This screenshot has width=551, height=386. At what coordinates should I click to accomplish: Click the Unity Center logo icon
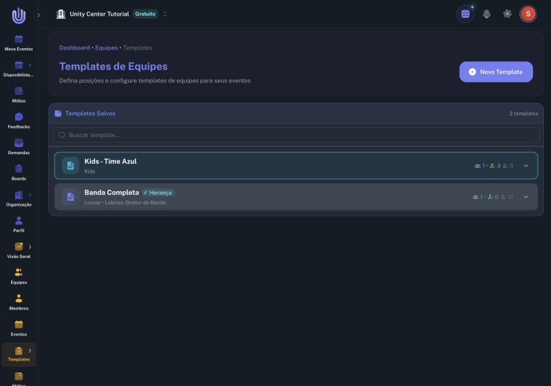pos(19,15)
